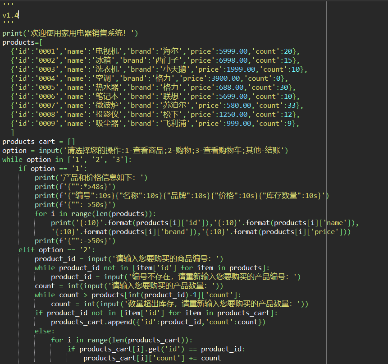Click the 'products_cart.append(' line
This screenshot has width=388, height=364.
[x=158, y=322]
